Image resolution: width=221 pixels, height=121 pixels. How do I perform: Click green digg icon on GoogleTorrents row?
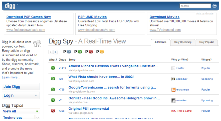pos(53,89)
